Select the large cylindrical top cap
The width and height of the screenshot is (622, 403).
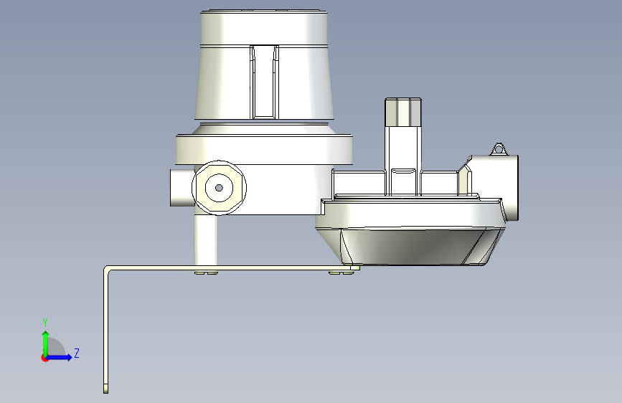point(264,27)
